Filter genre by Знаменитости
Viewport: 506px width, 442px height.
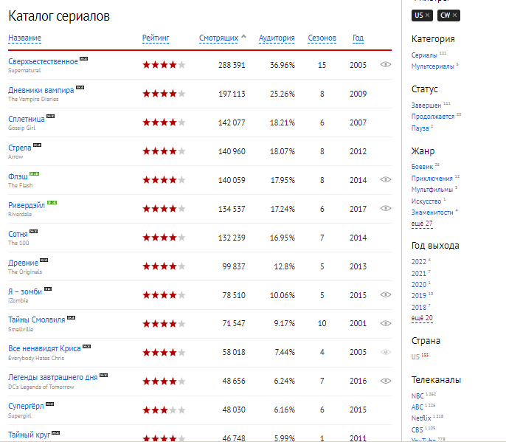[x=432, y=213]
